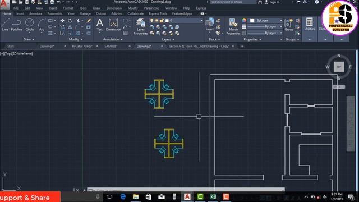Switch to the Manage ribbon tab
Screen dimensions: 359x202
85,13
